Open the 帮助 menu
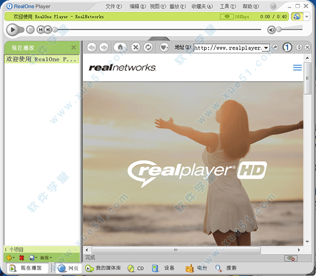Image resolution: width=316 pixels, height=276 pixels. [251, 6]
